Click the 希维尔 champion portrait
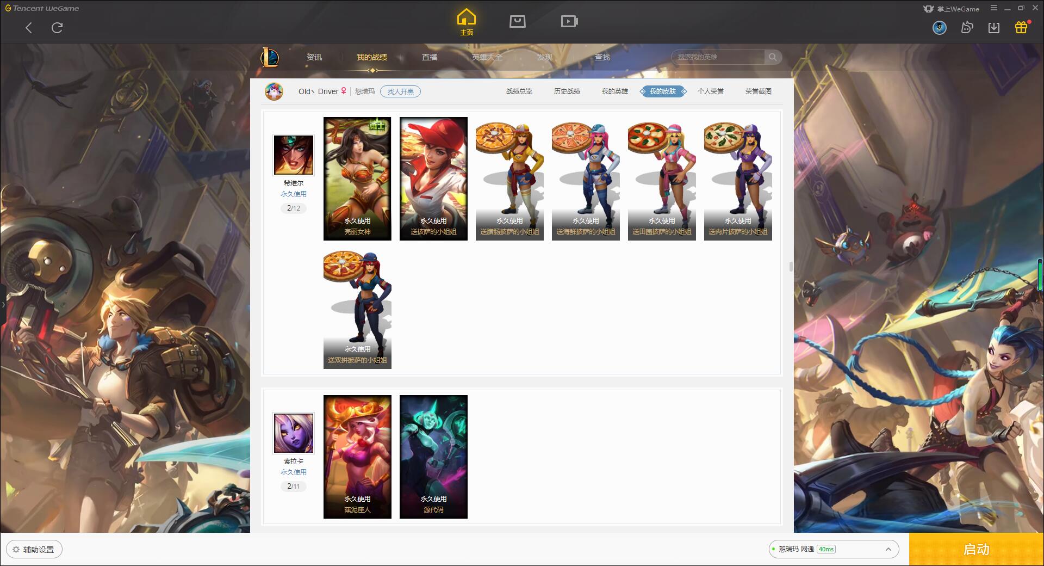The image size is (1044, 566). [294, 155]
